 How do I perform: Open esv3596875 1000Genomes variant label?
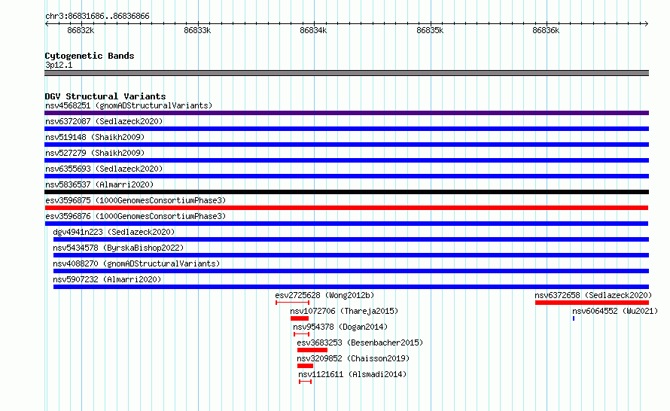pos(136,200)
